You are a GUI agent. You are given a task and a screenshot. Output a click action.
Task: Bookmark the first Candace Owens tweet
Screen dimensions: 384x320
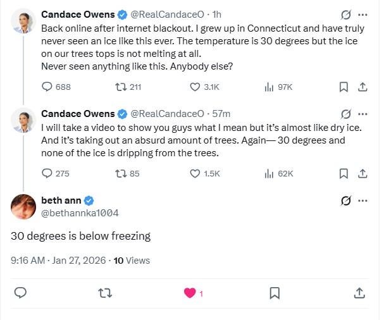point(343,87)
